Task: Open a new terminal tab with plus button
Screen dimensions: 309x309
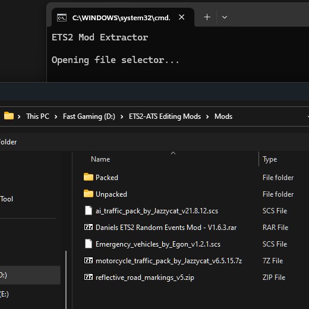Action: point(207,17)
